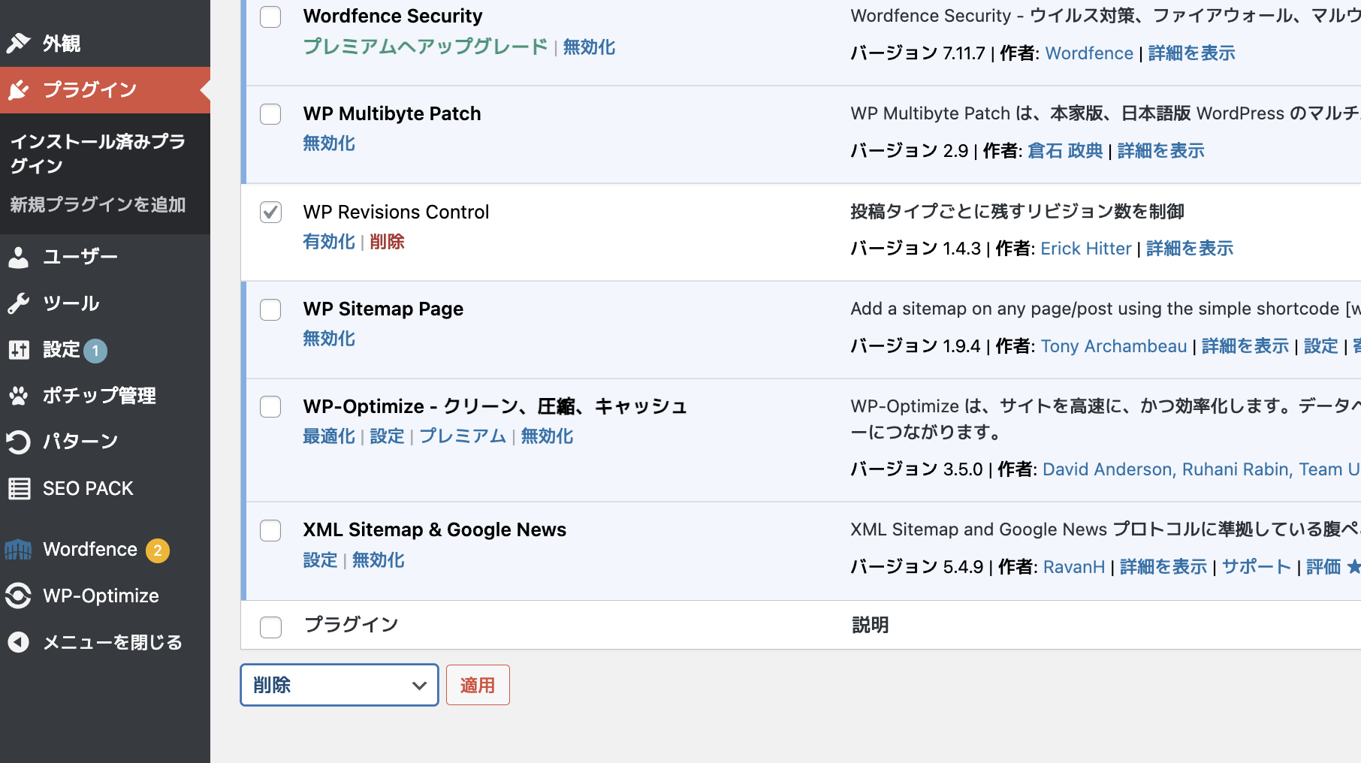Viewport: 1361px width, 763px height.
Task: Open the Wordfence sidebar menu
Action: pyautogui.click(x=105, y=550)
